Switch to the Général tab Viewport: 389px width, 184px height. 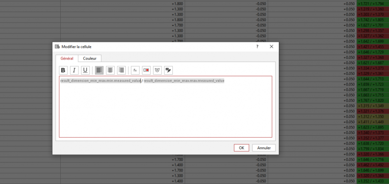[x=67, y=58]
